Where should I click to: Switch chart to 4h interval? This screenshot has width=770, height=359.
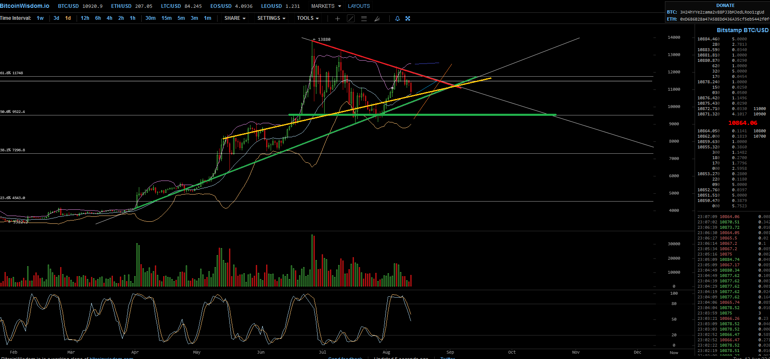110,18
